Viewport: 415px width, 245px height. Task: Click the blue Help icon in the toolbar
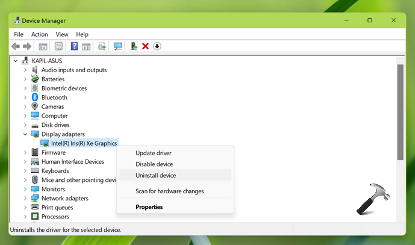(75, 46)
